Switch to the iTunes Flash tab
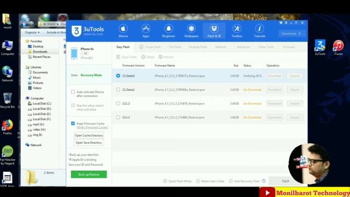 [150, 47]
